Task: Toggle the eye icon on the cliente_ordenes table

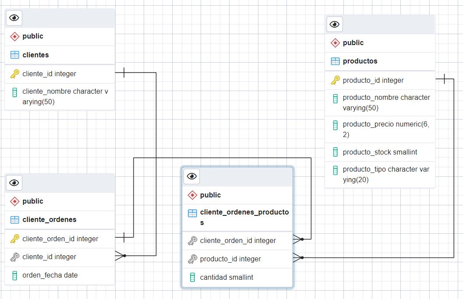Action: pyautogui.click(x=14, y=183)
